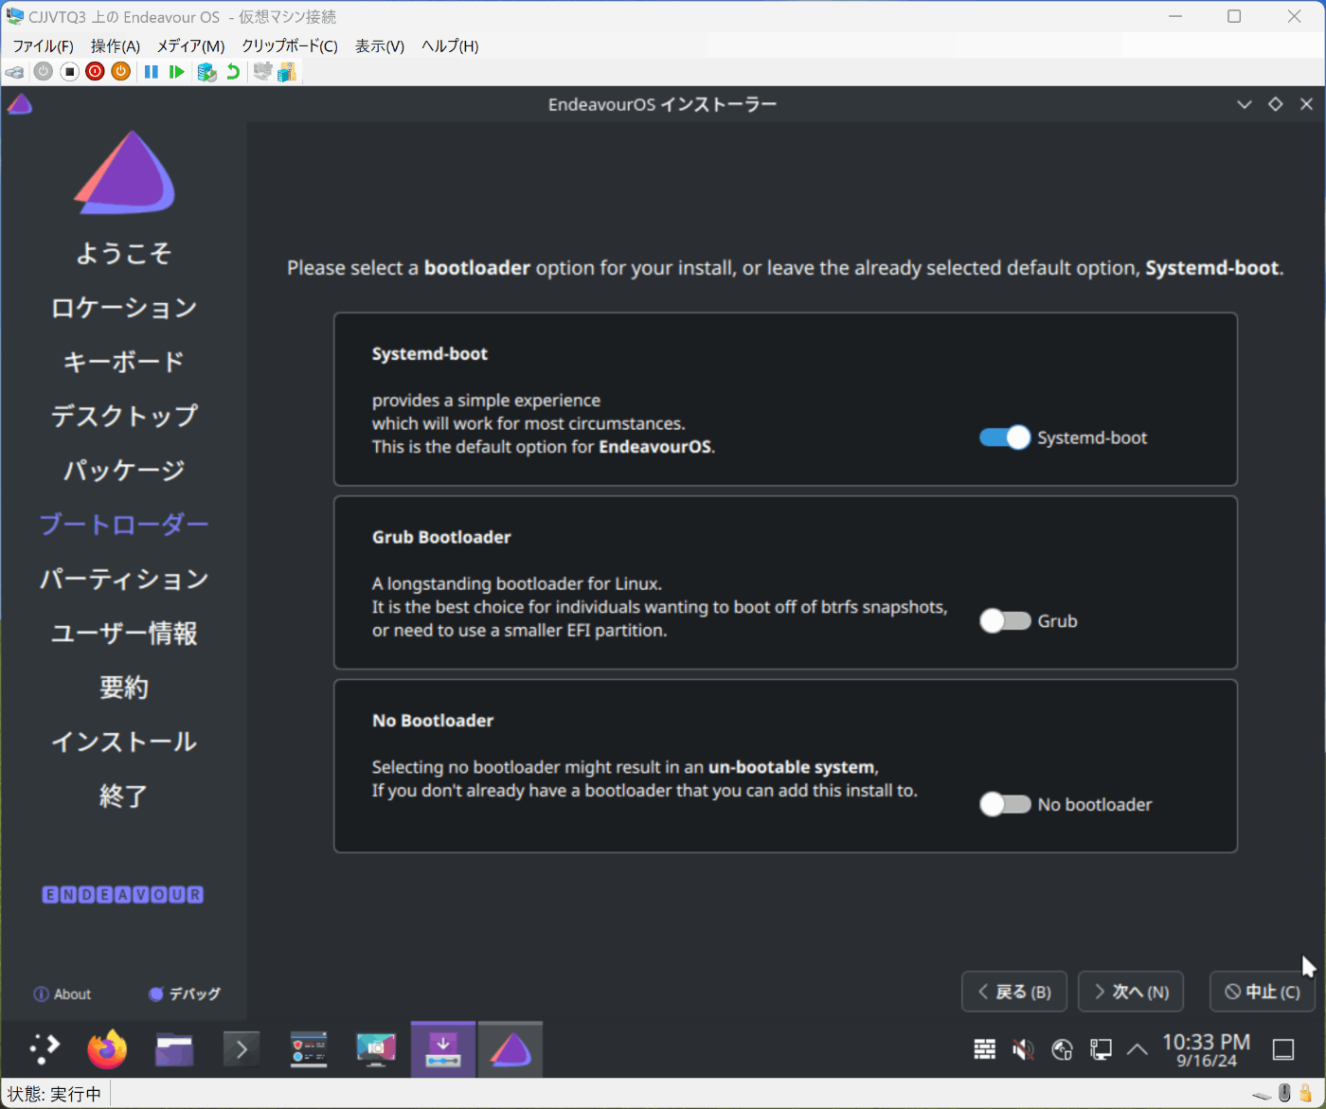Click the rightmost toolbar icon with the zipped folder
This screenshot has width=1326, height=1109.
coord(287,72)
